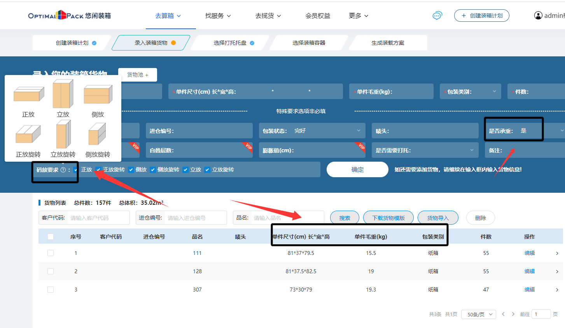Click the 编辑 link for row 3
The height and width of the screenshot is (328, 565).
(x=529, y=290)
